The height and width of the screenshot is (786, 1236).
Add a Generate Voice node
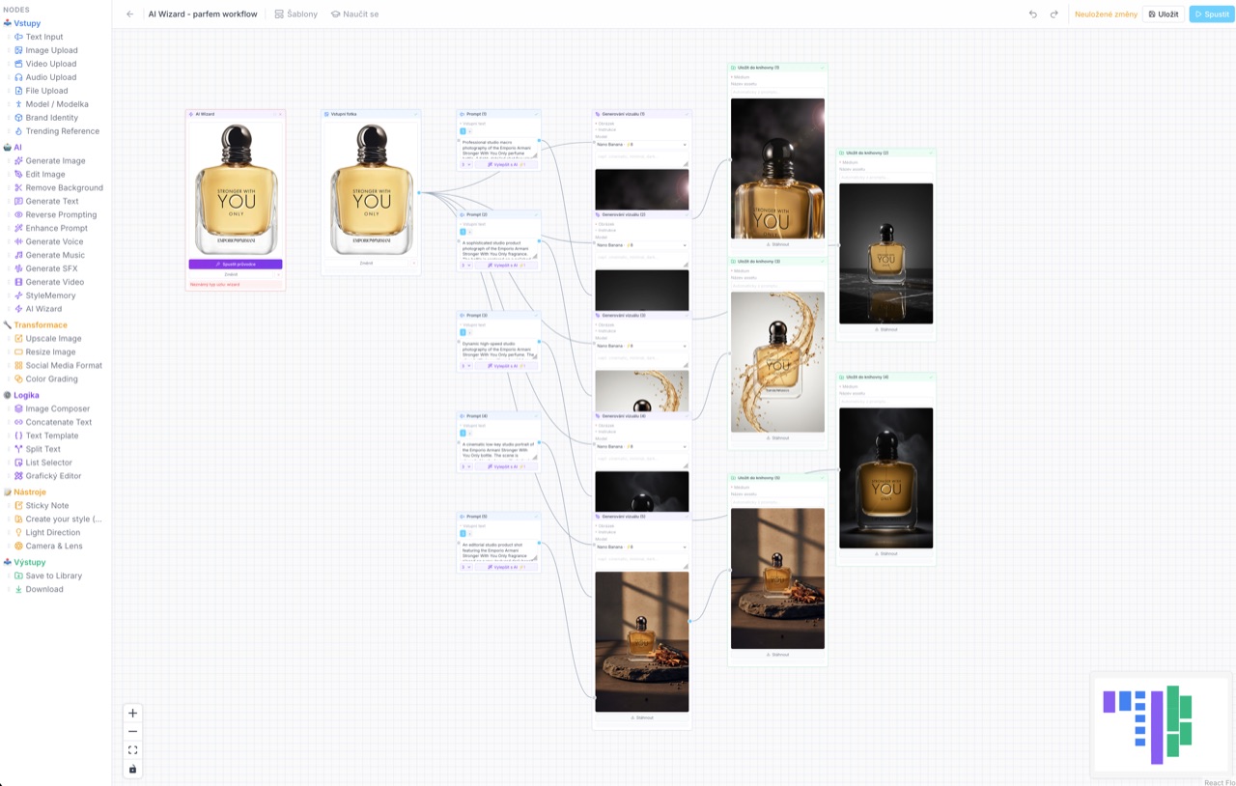(54, 242)
